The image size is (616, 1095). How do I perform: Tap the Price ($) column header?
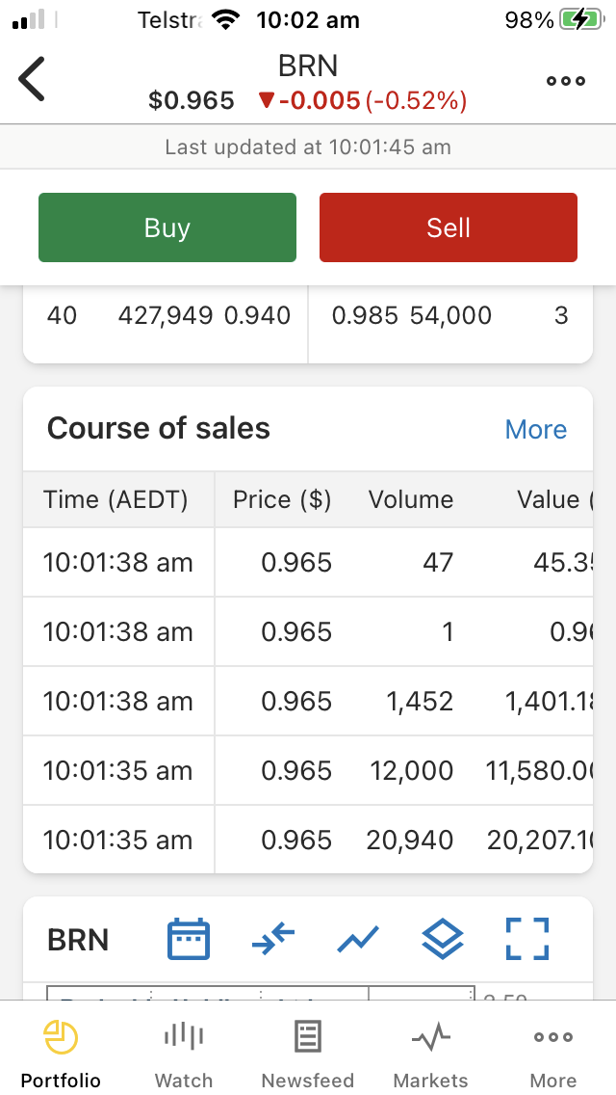coord(282,499)
